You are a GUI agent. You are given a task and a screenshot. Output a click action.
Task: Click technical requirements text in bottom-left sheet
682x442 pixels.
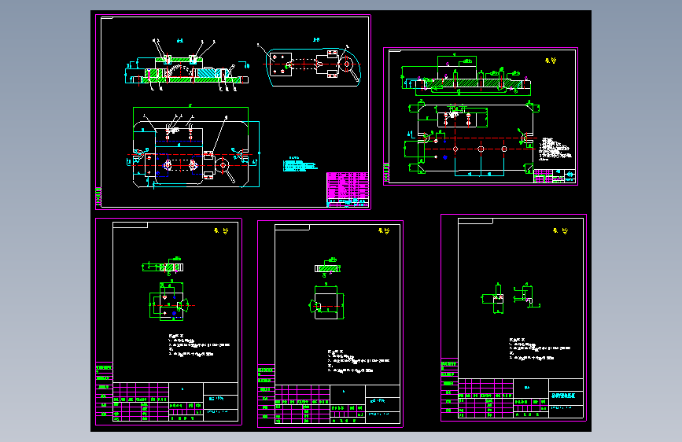coord(199,345)
